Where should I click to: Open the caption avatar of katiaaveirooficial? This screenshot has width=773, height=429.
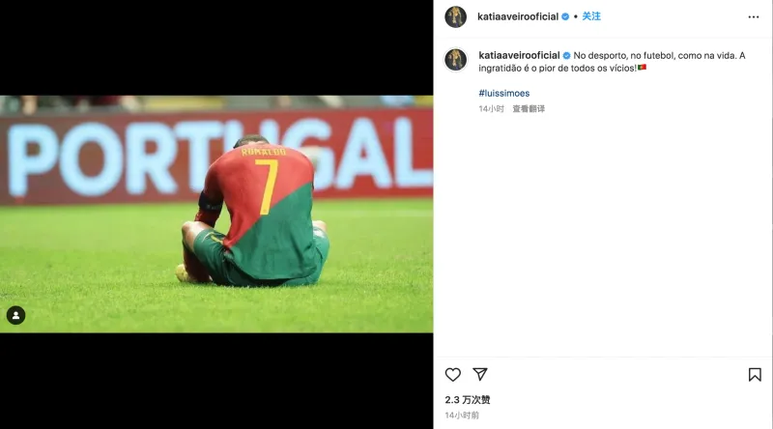pos(455,60)
